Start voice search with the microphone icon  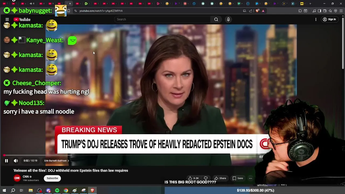coord(228,19)
